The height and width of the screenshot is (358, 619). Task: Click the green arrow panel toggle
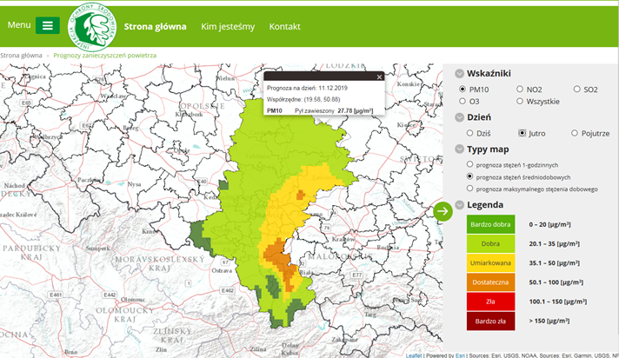(443, 210)
